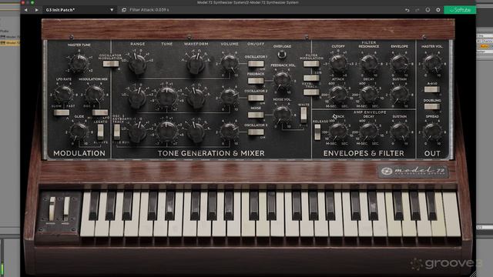Toggle the Oscillator Modulation switch
Viewport: 493px width, 277px height.
(111, 64)
